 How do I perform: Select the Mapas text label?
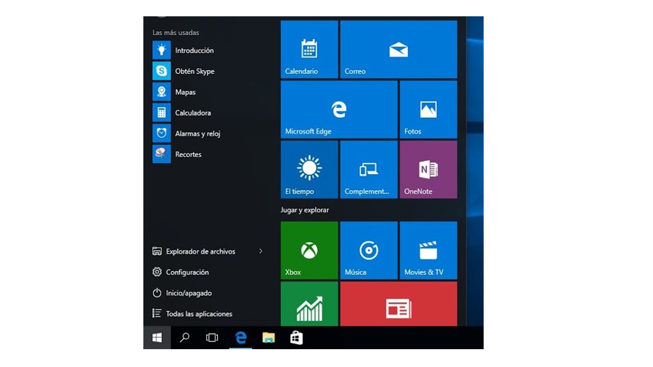[x=185, y=92]
